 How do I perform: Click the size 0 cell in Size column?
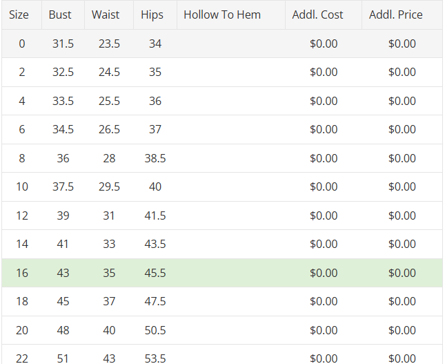[x=22, y=44]
